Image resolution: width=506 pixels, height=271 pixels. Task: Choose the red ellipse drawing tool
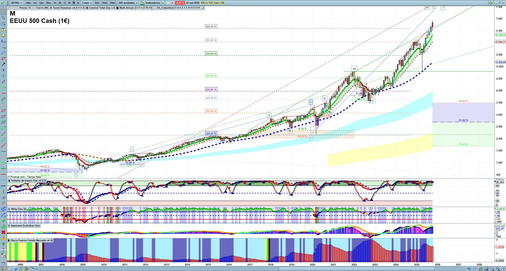click(x=3, y=111)
